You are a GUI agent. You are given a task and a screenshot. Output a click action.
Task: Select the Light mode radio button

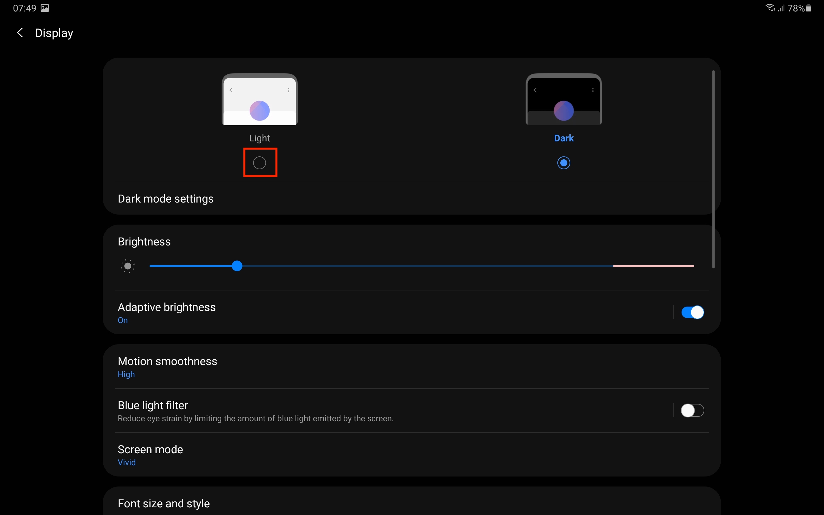pyautogui.click(x=260, y=163)
